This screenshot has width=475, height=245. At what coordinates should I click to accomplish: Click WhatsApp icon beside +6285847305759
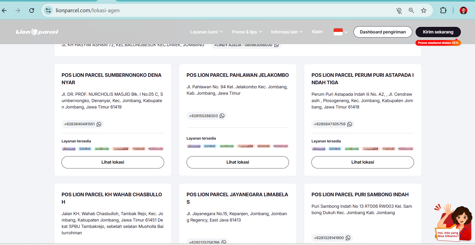pos(350,124)
